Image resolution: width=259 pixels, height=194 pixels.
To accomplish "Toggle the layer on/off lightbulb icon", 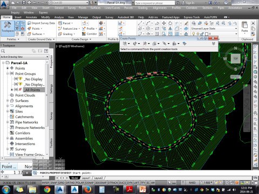I will 194,34.
